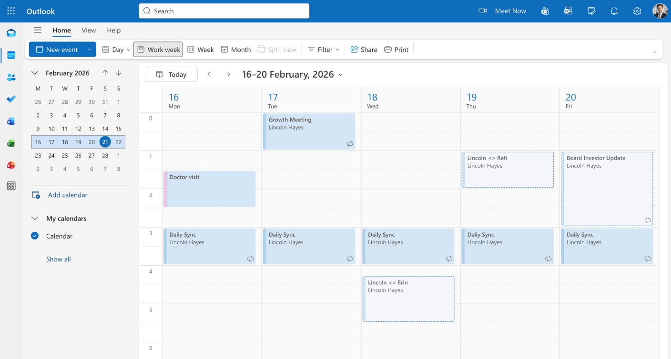Collapse the February 2026 mini calendar
The height and width of the screenshot is (359, 671).
34,73
